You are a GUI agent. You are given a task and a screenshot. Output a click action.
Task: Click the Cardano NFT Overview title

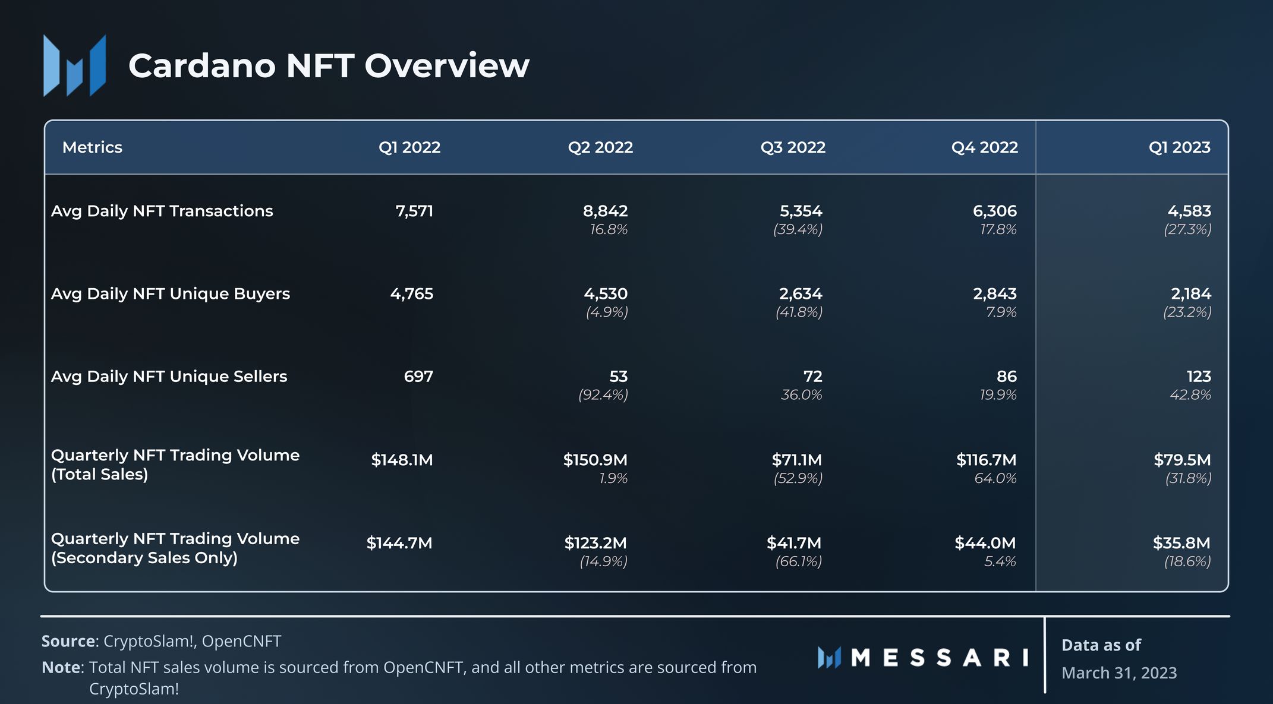328,65
